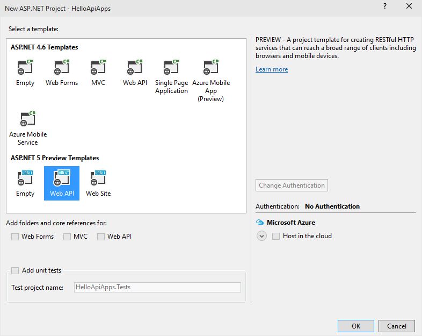422x336 pixels.
Task: Open the Learn more link
Action: [272, 69]
